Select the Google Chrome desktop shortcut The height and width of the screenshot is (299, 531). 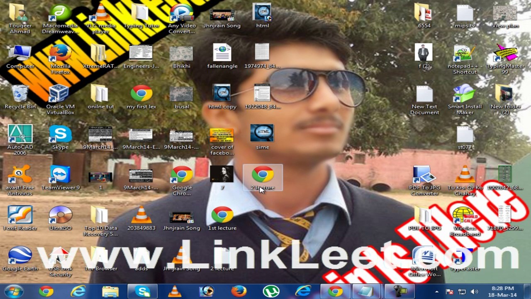182,181
